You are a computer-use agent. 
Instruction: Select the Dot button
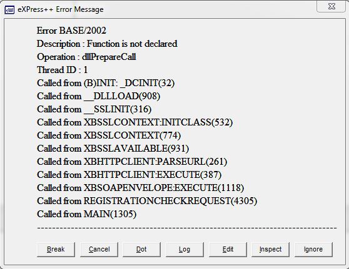coord(141,250)
